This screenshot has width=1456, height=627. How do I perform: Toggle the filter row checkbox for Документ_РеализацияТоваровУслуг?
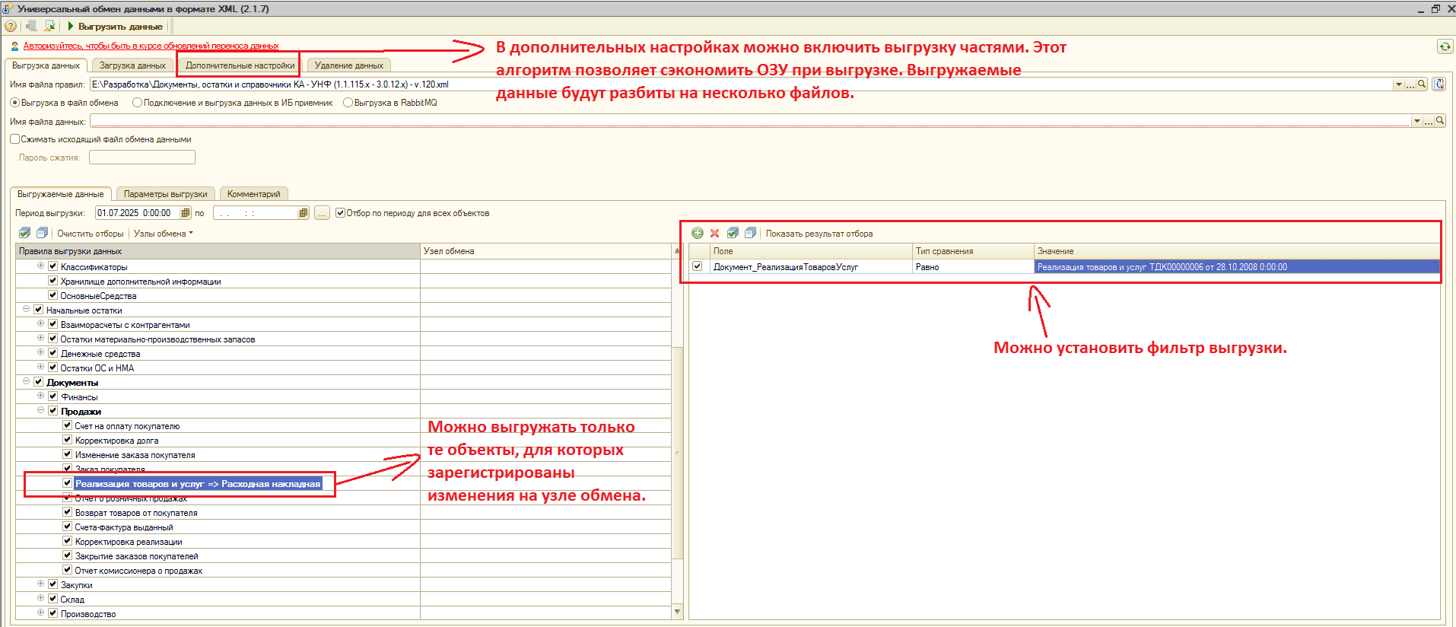(698, 266)
